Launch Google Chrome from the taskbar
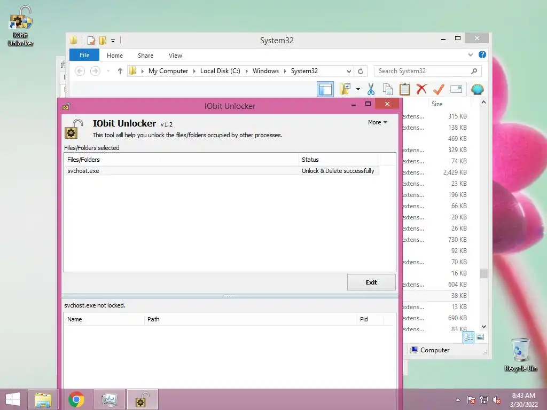This screenshot has height=410, width=547. coord(76,399)
